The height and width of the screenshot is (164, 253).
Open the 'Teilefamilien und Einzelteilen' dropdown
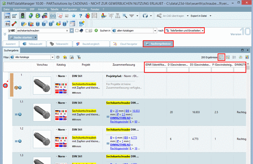click(202, 30)
